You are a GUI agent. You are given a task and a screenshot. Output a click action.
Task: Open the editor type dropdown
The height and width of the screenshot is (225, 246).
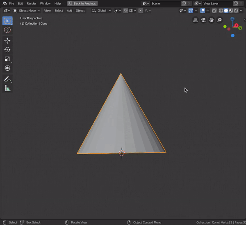tap(7, 11)
